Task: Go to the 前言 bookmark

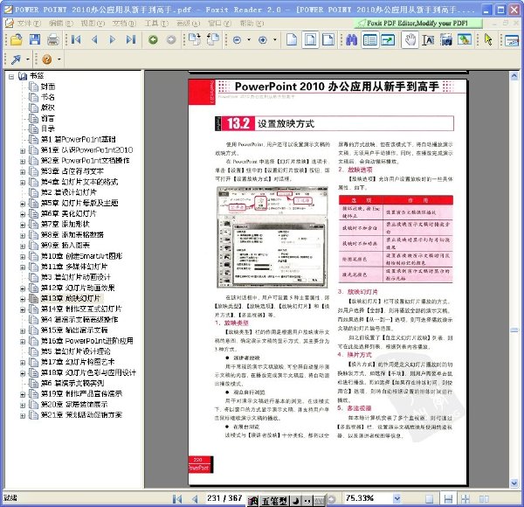Action: point(47,118)
